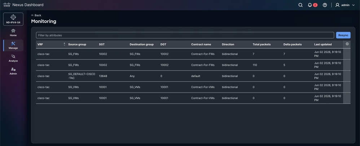Open the search magnifier icon

(300, 5)
